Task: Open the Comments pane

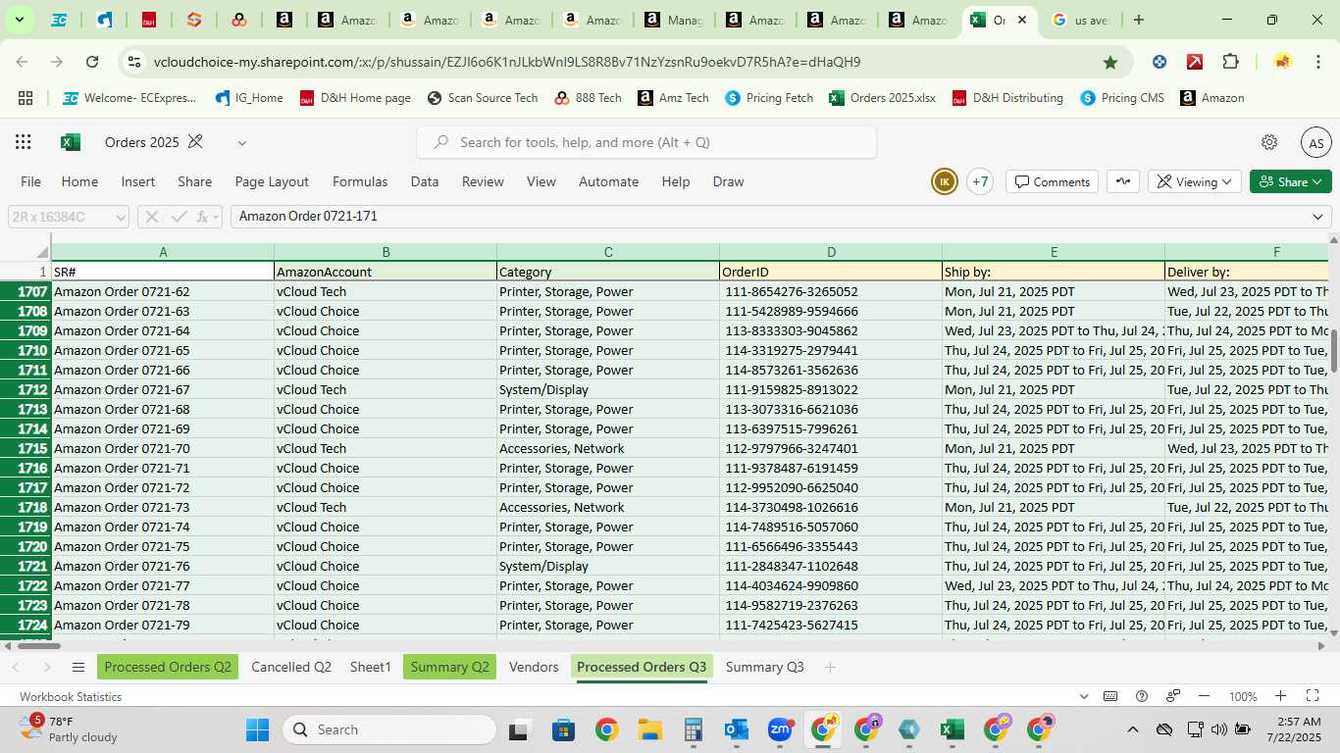Action: point(1053,181)
